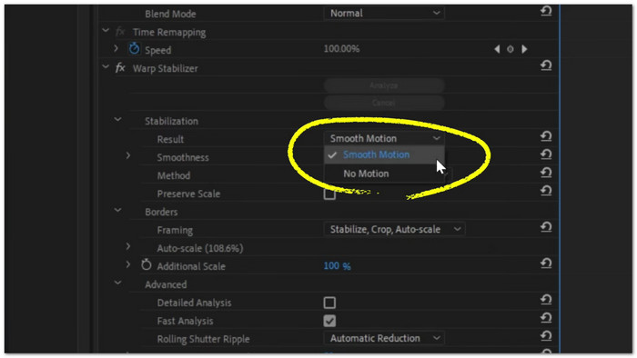
Task: Choose Smooth Motion from the Result menu
Action: (x=384, y=154)
